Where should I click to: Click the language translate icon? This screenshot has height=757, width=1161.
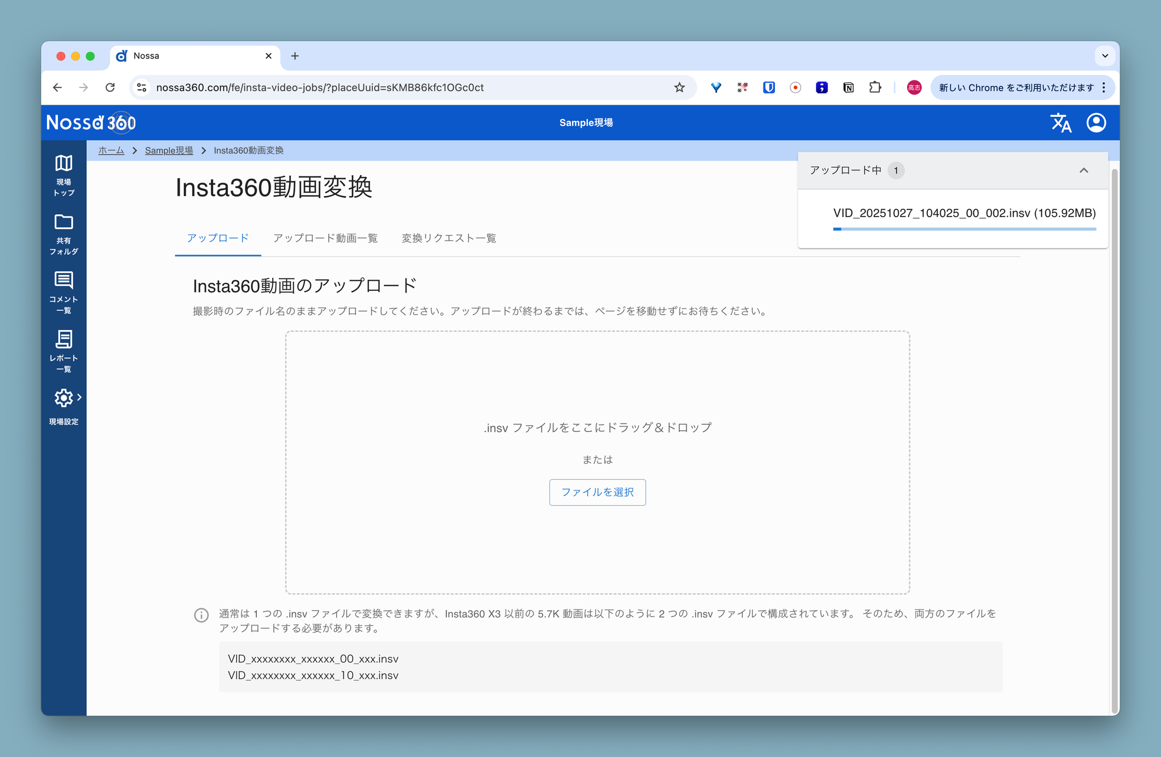(x=1061, y=122)
